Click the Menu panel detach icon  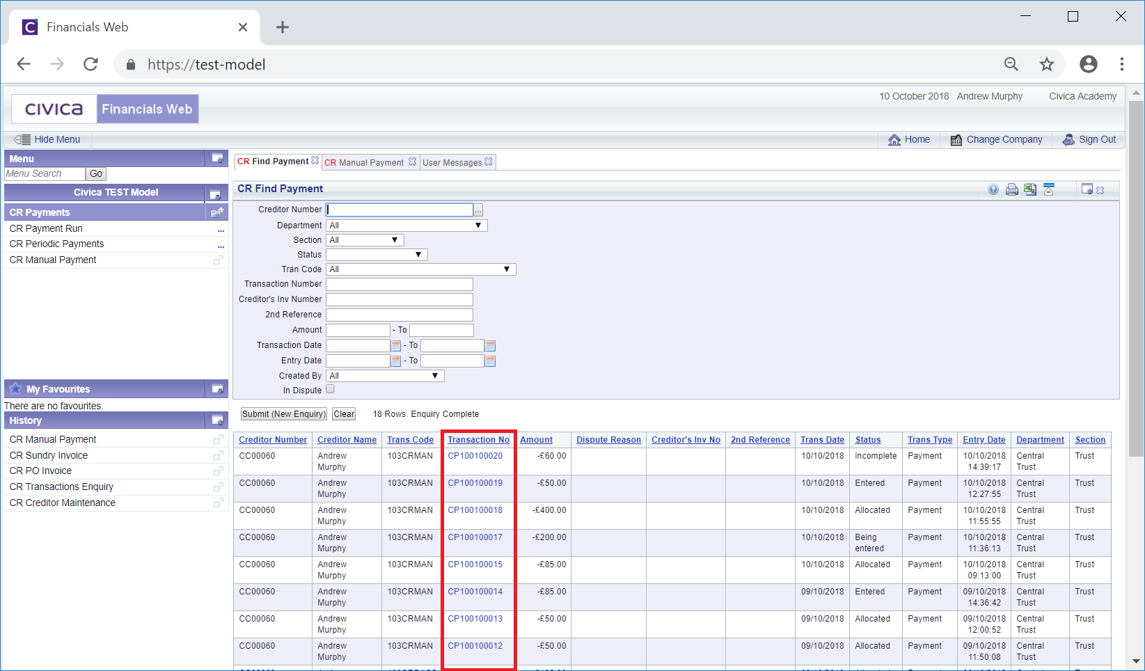pyautogui.click(x=217, y=159)
